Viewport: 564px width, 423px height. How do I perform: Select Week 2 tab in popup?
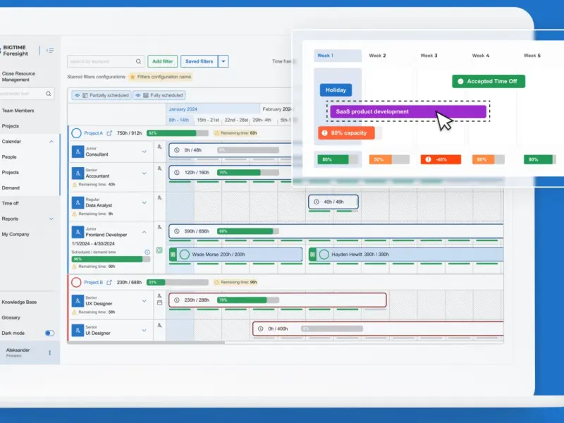tap(377, 56)
